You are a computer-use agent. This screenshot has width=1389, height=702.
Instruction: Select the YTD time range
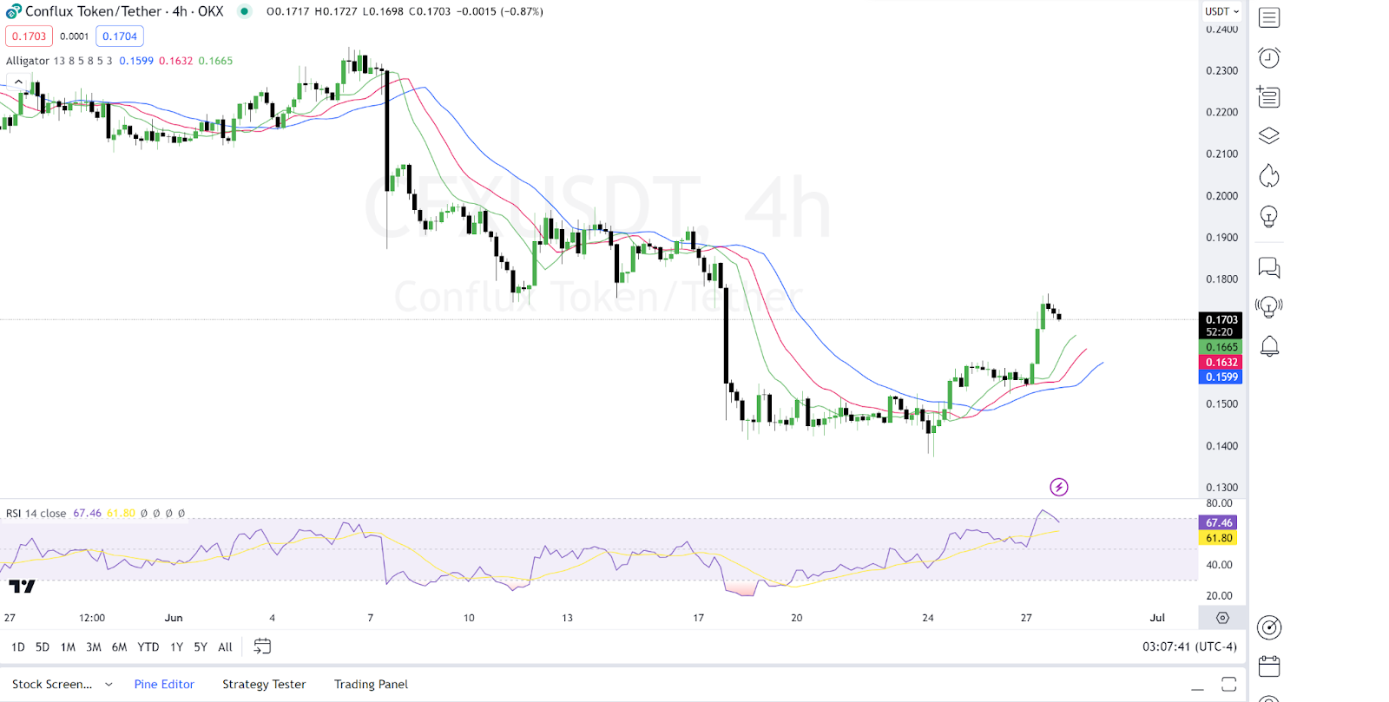pos(148,646)
